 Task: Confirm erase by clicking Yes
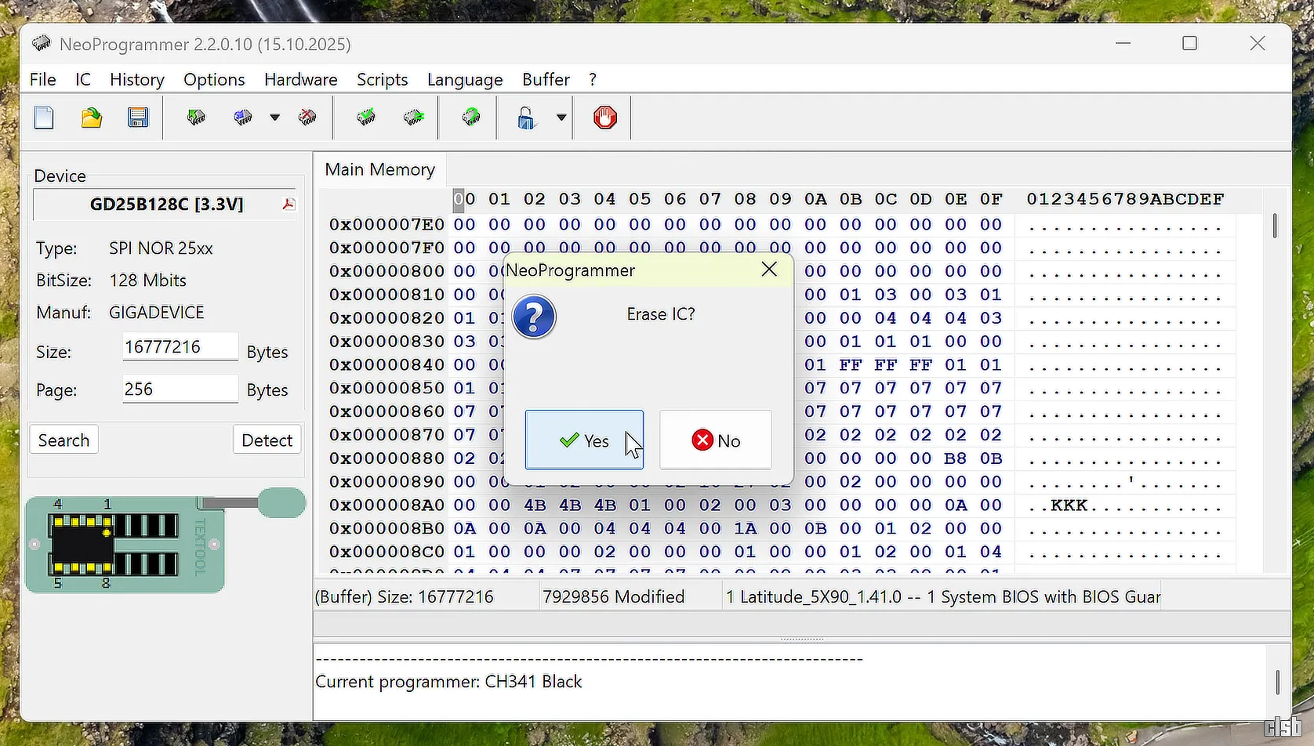point(584,440)
